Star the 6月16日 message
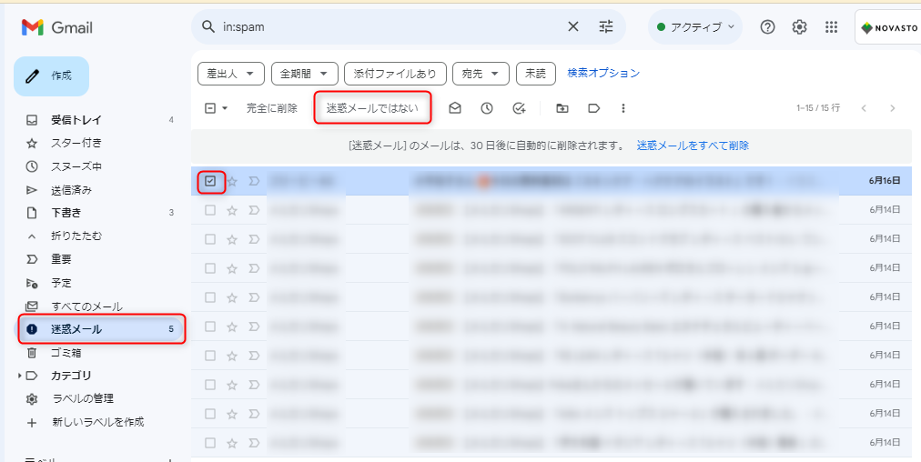Screen dimensions: 921x462 coord(232,181)
